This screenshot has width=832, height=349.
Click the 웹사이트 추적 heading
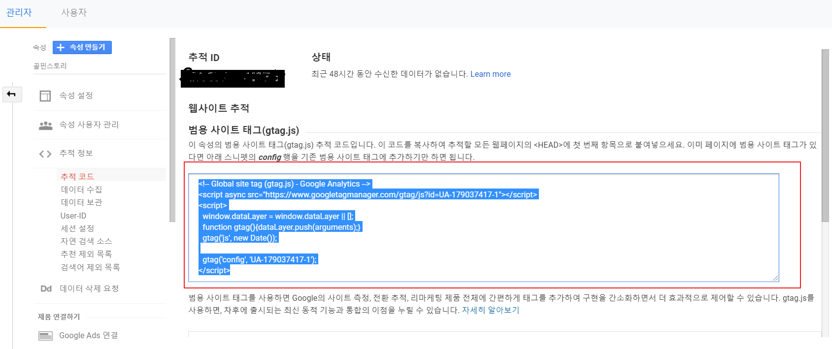coord(219,108)
